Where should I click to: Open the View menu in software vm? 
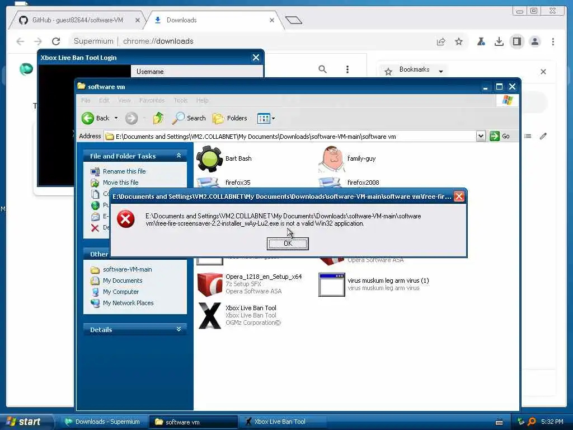click(x=124, y=100)
